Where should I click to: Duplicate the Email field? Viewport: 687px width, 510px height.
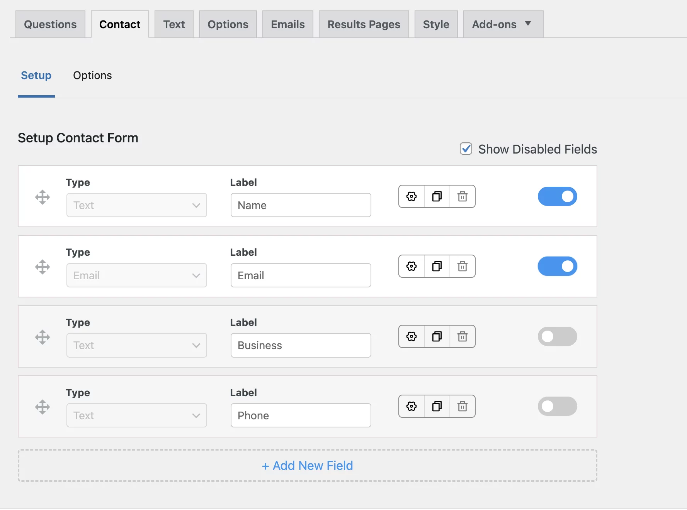(437, 267)
